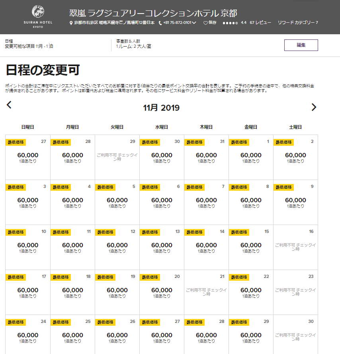Select November 17 calendar cell

[28, 292]
